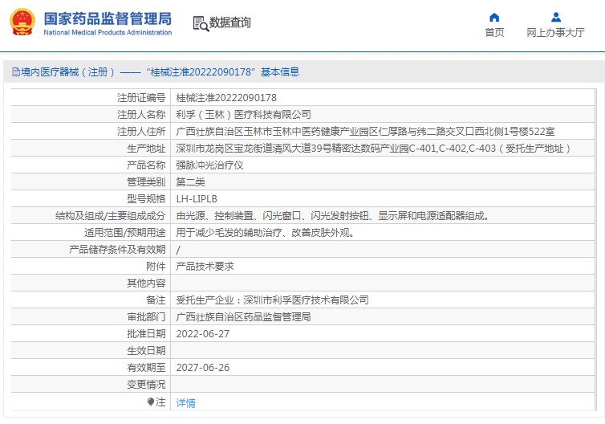The image size is (605, 424).
Task: Click the 首页 text link
Action: [x=494, y=32]
